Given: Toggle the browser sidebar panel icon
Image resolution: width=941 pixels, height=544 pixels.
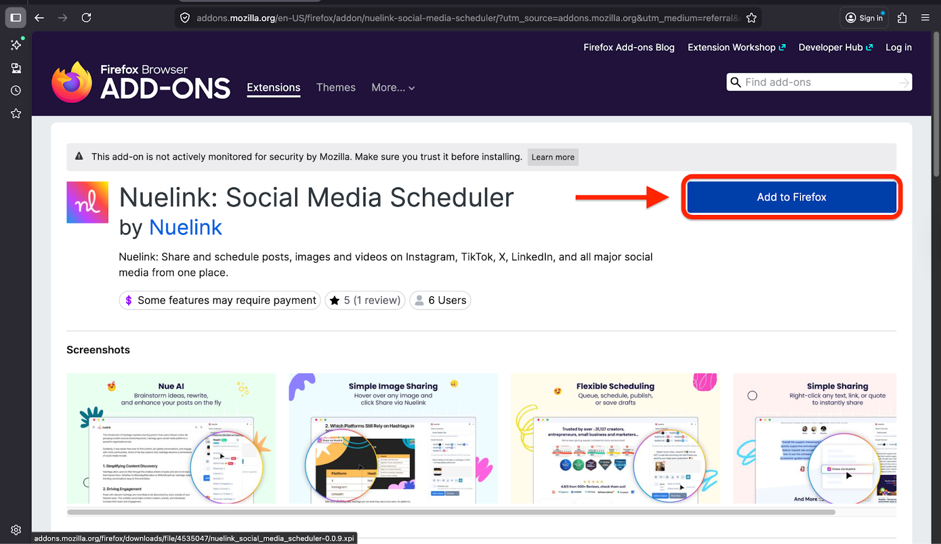Looking at the screenshot, I should point(16,18).
